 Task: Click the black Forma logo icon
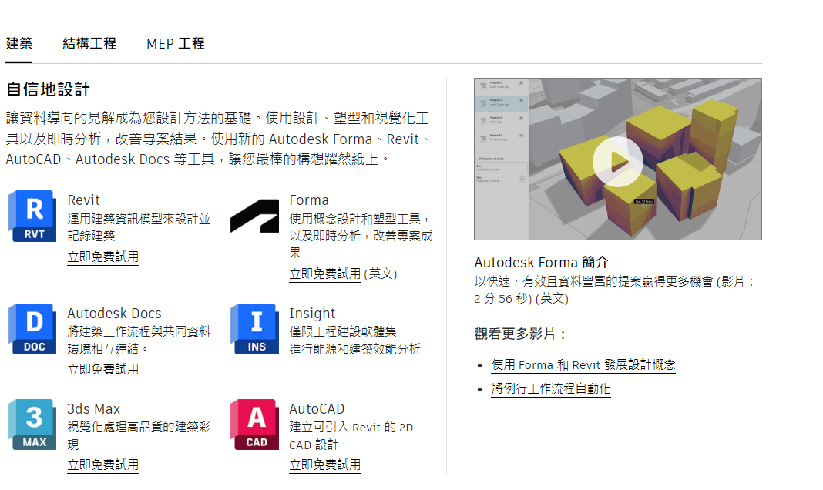tap(254, 216)
